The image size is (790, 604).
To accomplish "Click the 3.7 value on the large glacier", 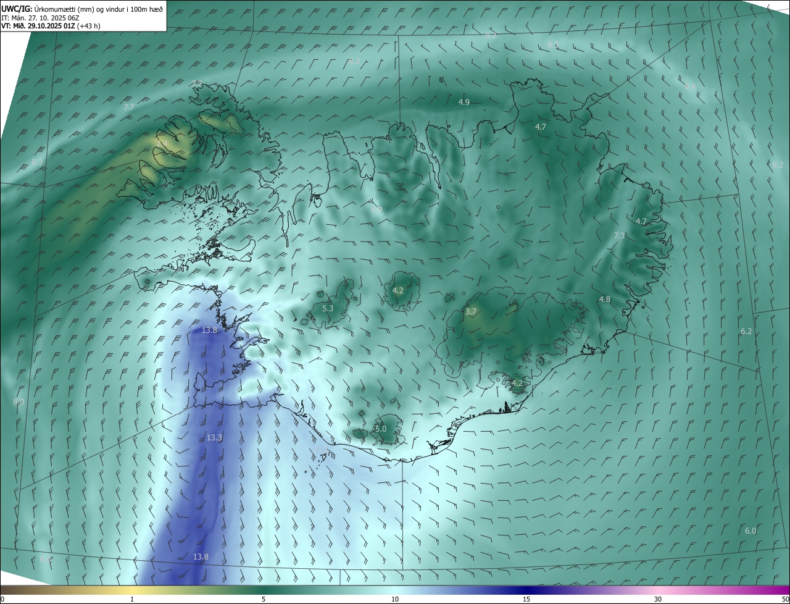I will pos(471,312).
